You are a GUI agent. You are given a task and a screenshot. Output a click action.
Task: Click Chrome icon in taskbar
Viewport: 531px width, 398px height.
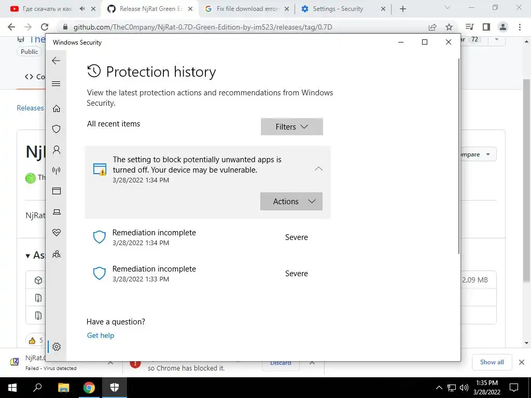(x=89, y=388)
